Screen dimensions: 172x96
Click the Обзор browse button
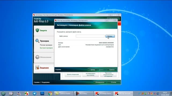(110, 36)
